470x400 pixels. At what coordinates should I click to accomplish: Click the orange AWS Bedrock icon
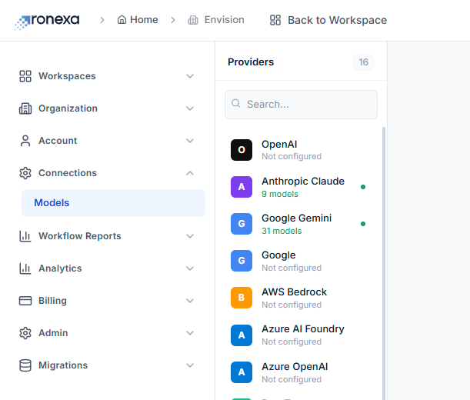(242, 298)
